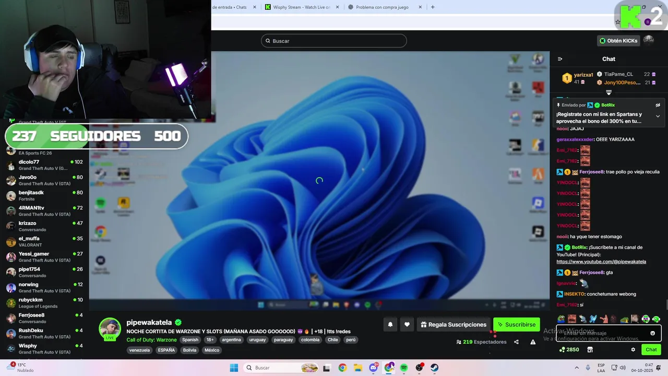This screenshot has width=668, height=376.
Task: Open chat settings gear
Action: [633, 350]
